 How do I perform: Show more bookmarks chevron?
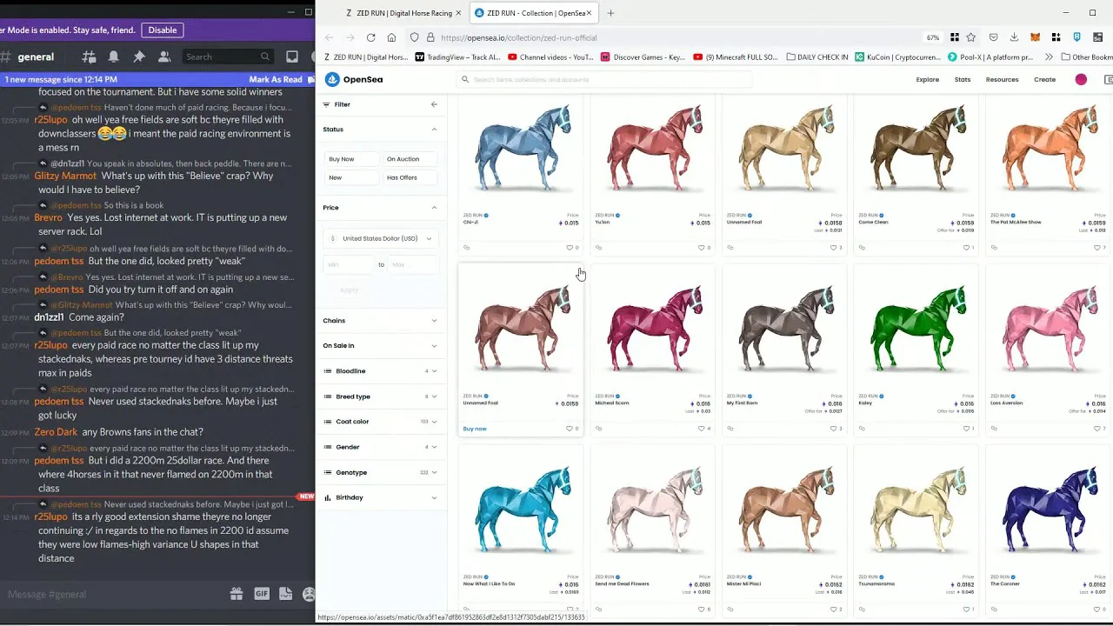1050,57
